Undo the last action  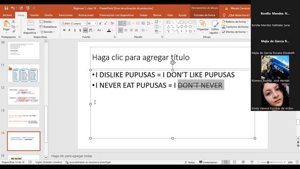coord(13,8)
